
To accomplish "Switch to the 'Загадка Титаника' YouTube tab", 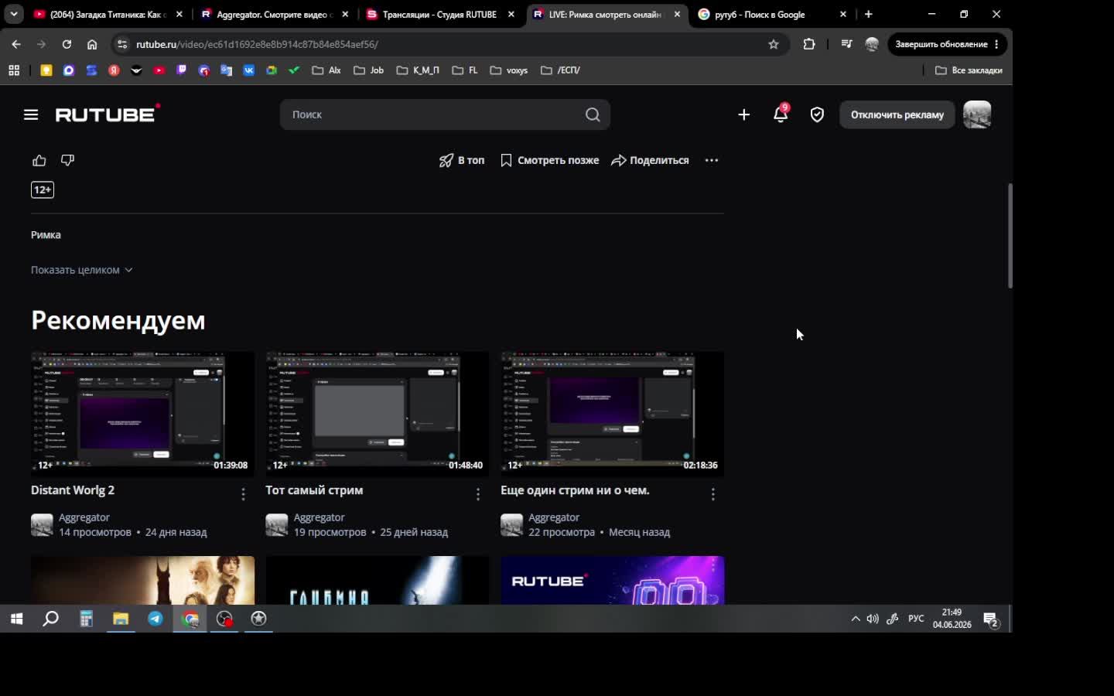I will [108, 14].
